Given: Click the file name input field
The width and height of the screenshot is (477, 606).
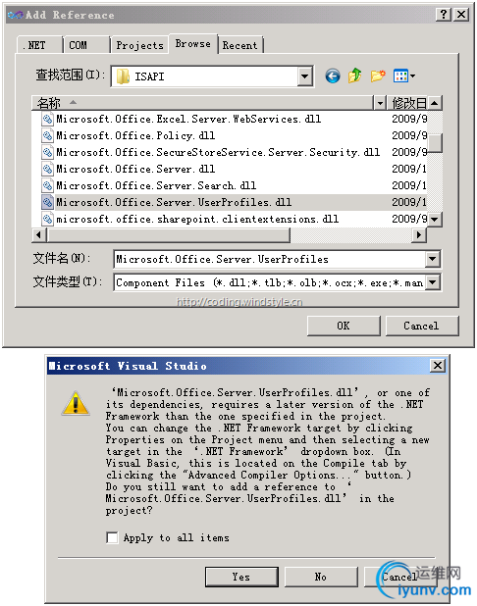Looking at the screenshot, I should (x=270, y=259).
